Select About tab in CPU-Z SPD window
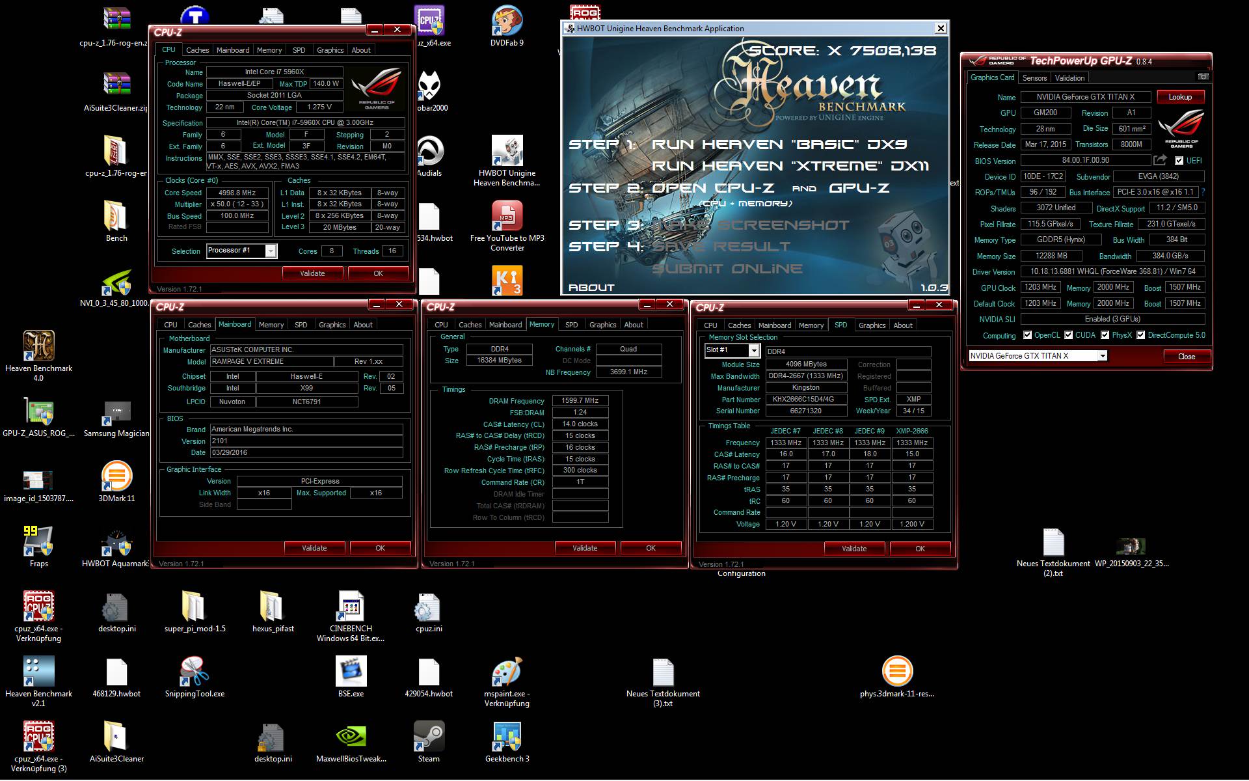Viewport: 1249px width, 781px height. tap(902, 325)
